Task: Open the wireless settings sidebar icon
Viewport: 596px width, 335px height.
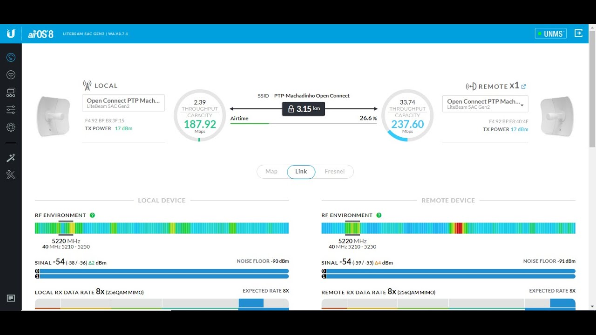Action: (x=11, y=75)
